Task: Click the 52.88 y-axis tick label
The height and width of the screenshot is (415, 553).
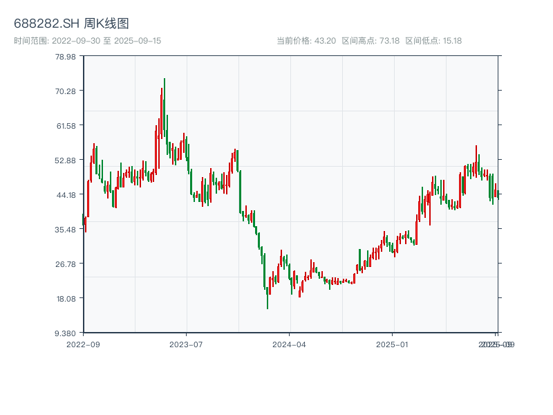Action: (x=64, y=160)
